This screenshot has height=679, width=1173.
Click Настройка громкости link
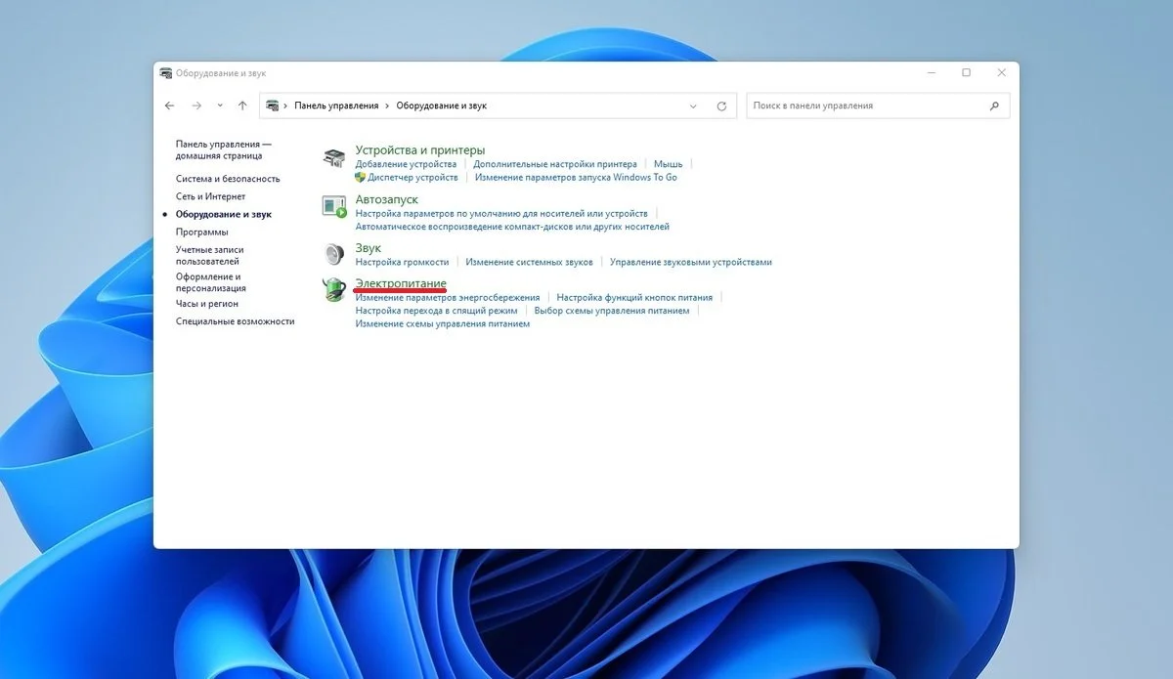(403, 262)
